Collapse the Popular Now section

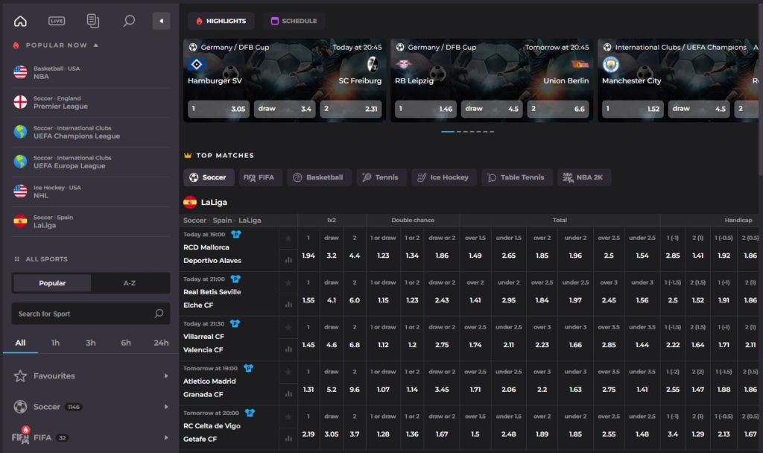tap(96, 45)
